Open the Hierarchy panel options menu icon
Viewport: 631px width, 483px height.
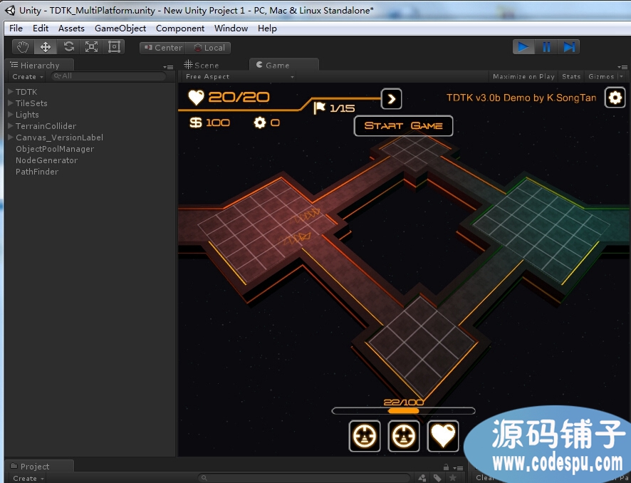click(x=168, y=67)
